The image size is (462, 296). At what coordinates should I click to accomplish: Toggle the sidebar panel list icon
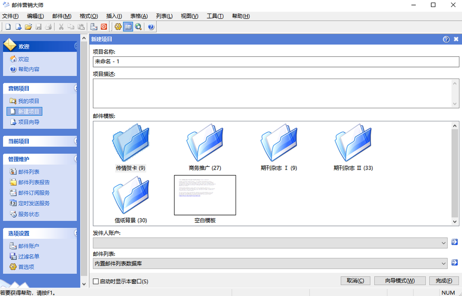(128, 27)
